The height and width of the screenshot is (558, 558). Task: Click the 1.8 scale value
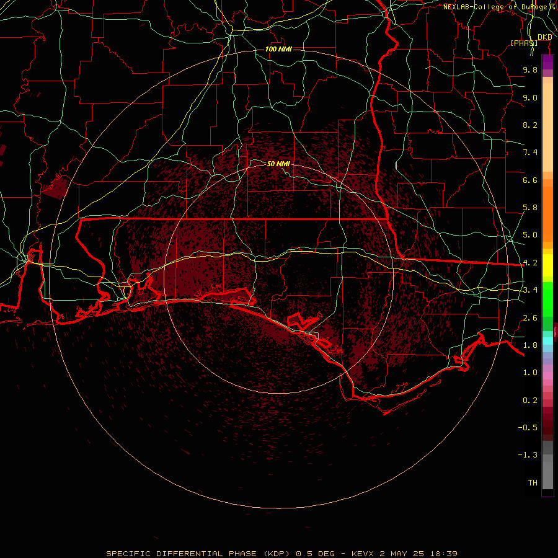click(x=530, y=345)
